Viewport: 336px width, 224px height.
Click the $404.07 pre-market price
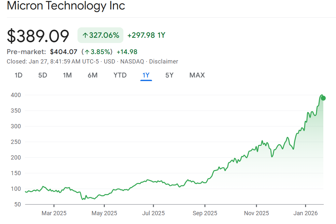(63, 52)
